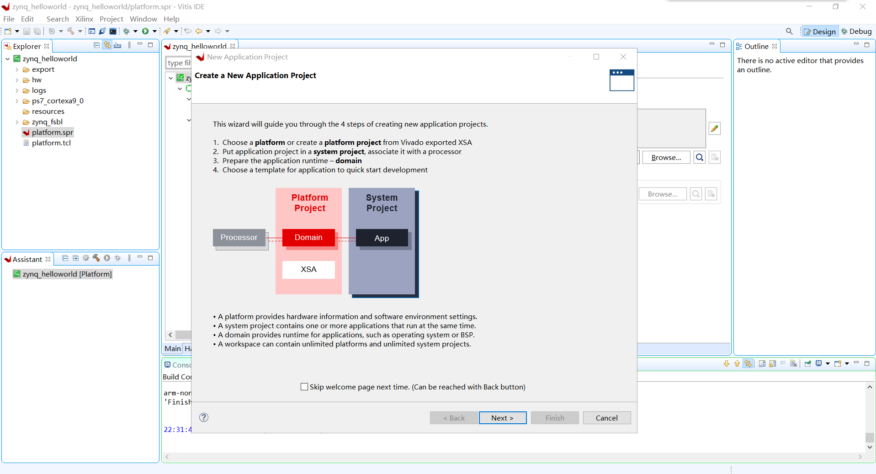The height and width of the screenshot is (474, 876).
Task: Click the console vertical scrollbar down arrow
Action: coord(870,447)
